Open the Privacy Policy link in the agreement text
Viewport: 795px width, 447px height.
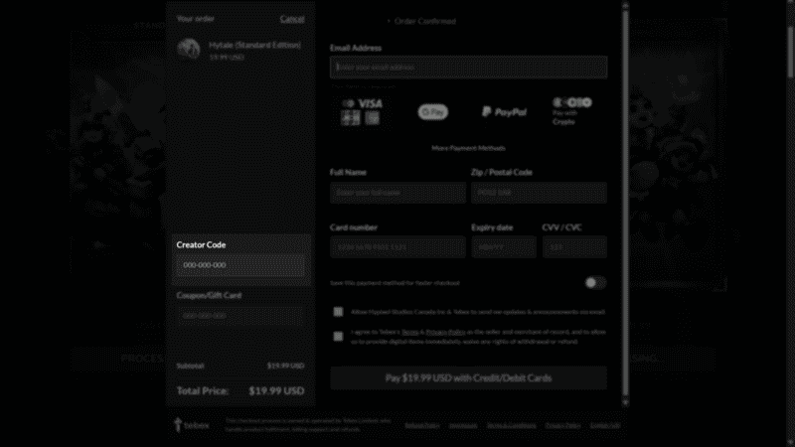tap(445, 332)
